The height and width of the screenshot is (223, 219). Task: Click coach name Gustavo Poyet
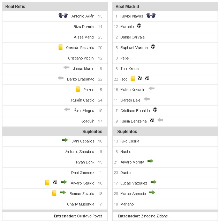pos(90,216)
